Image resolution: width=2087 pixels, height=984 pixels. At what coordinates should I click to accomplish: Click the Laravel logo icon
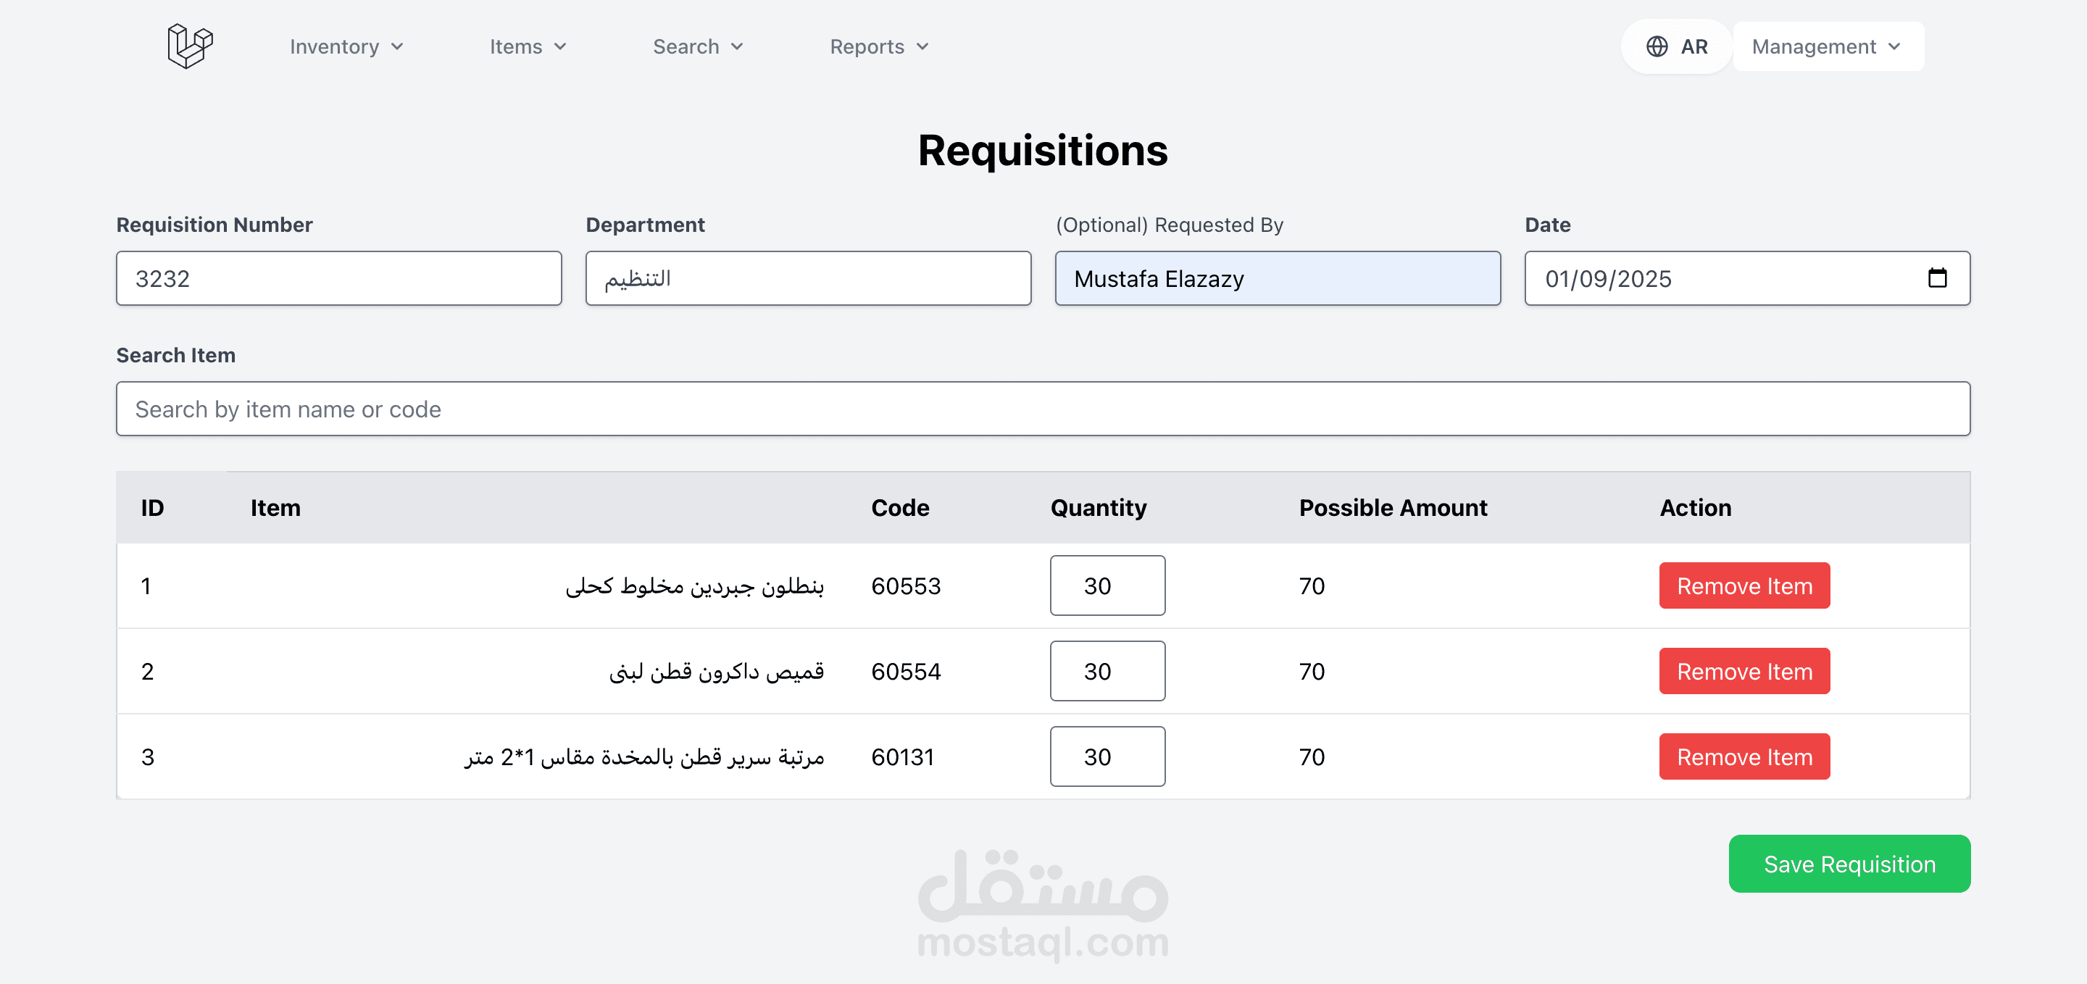point(190,46)
